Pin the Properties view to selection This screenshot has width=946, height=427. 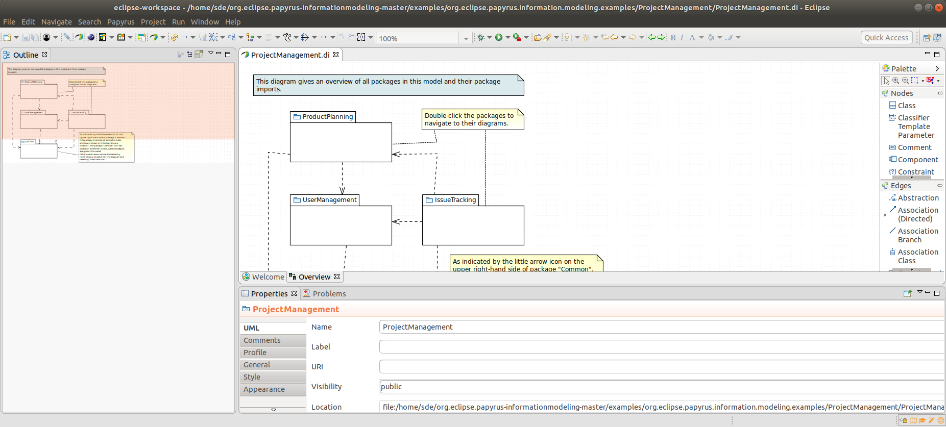907,293
